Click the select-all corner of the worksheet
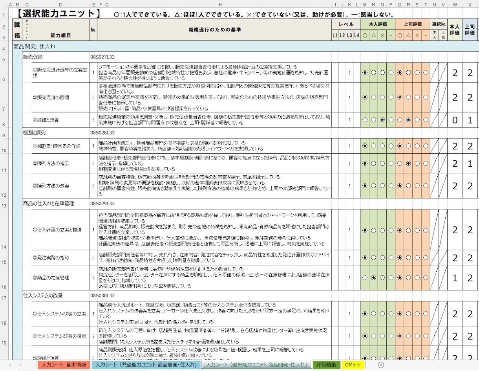This screenshot has height=371, width=479. (x=5, y=5)
